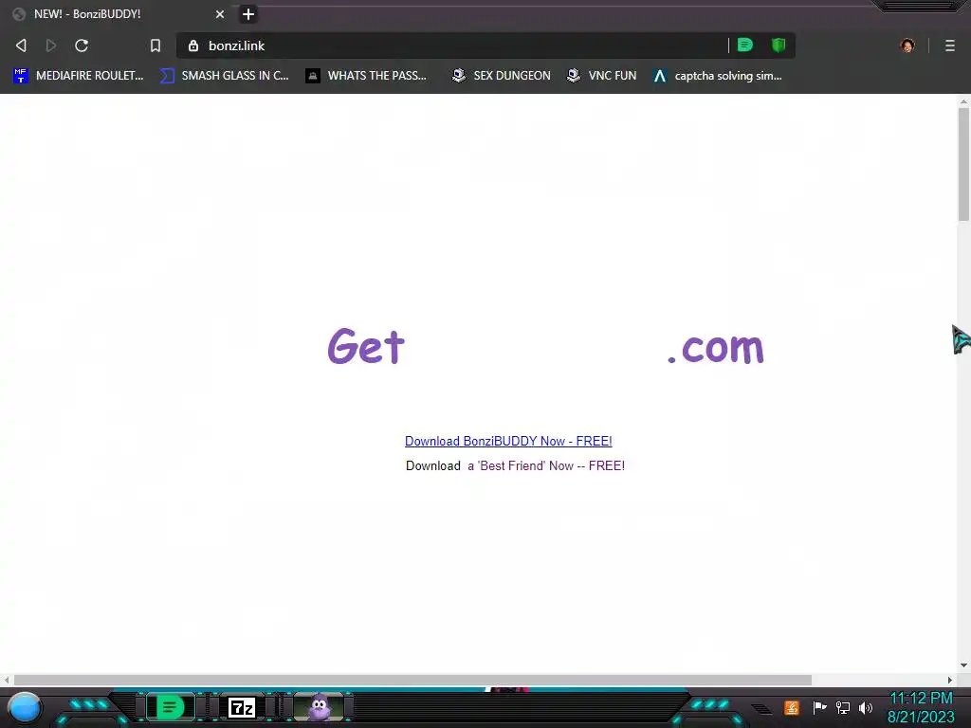Click the scroll up arrow
This screenshot has width=971, height=728.
[x=963, y=100]
